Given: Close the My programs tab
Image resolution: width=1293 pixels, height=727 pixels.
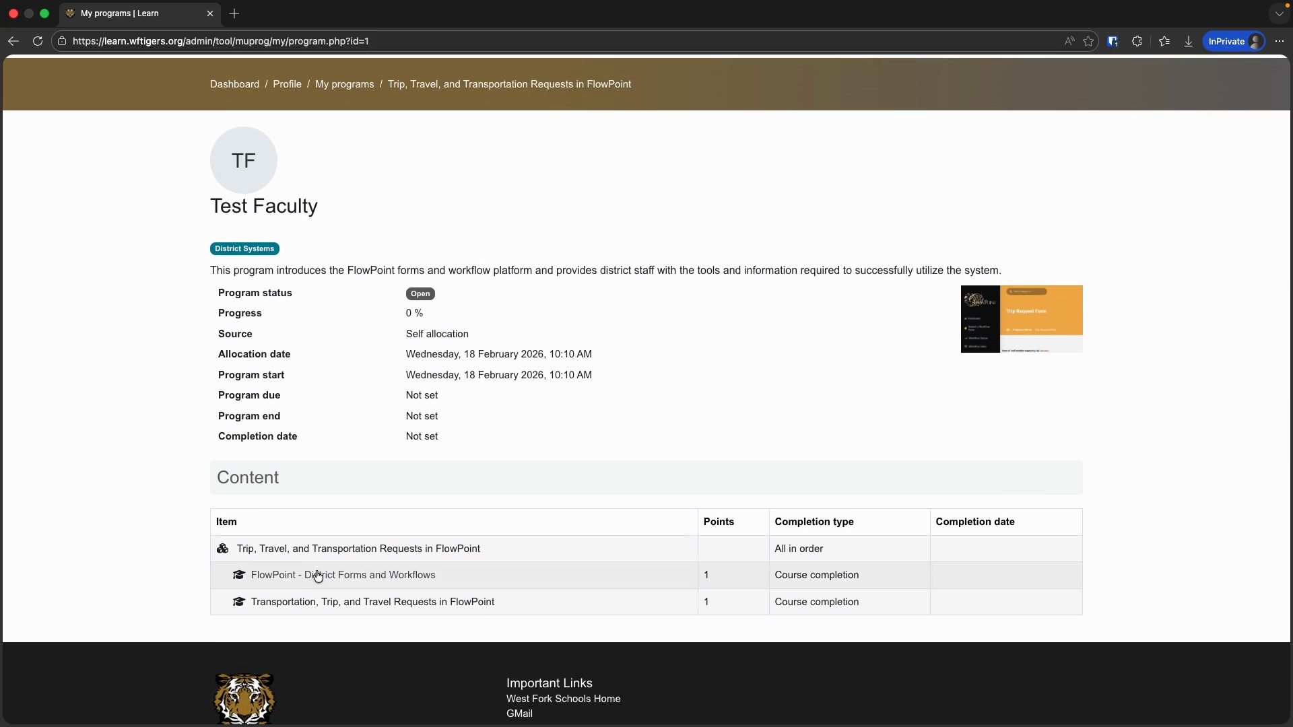Looking at the screenshot, I should [210, 13].
